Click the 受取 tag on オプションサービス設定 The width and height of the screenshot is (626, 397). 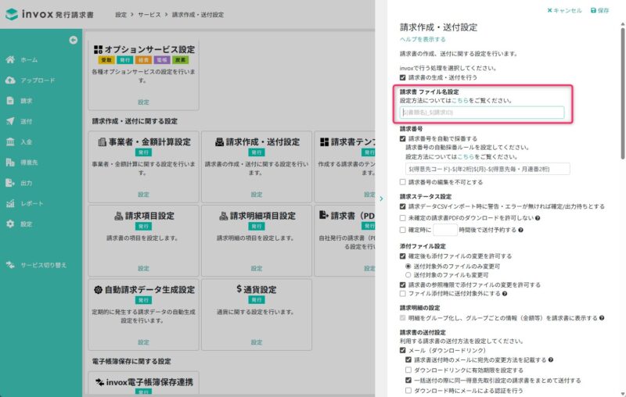click(106, 60)
